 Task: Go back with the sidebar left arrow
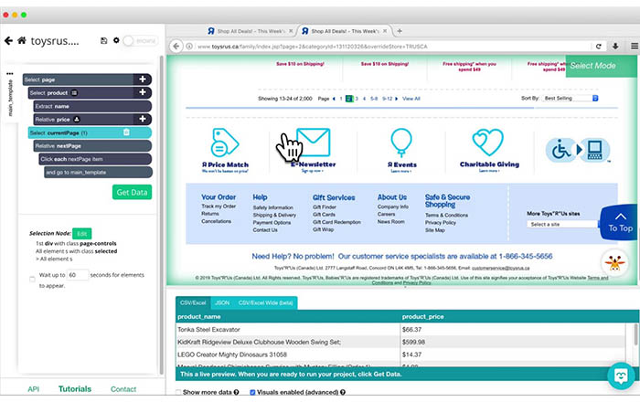point(8,41)
